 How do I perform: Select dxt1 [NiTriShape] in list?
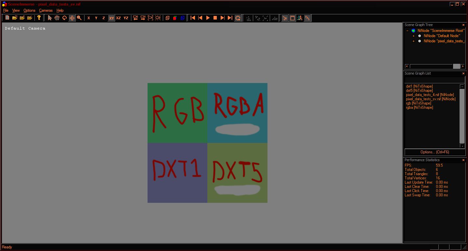click(x=419, y=86)
